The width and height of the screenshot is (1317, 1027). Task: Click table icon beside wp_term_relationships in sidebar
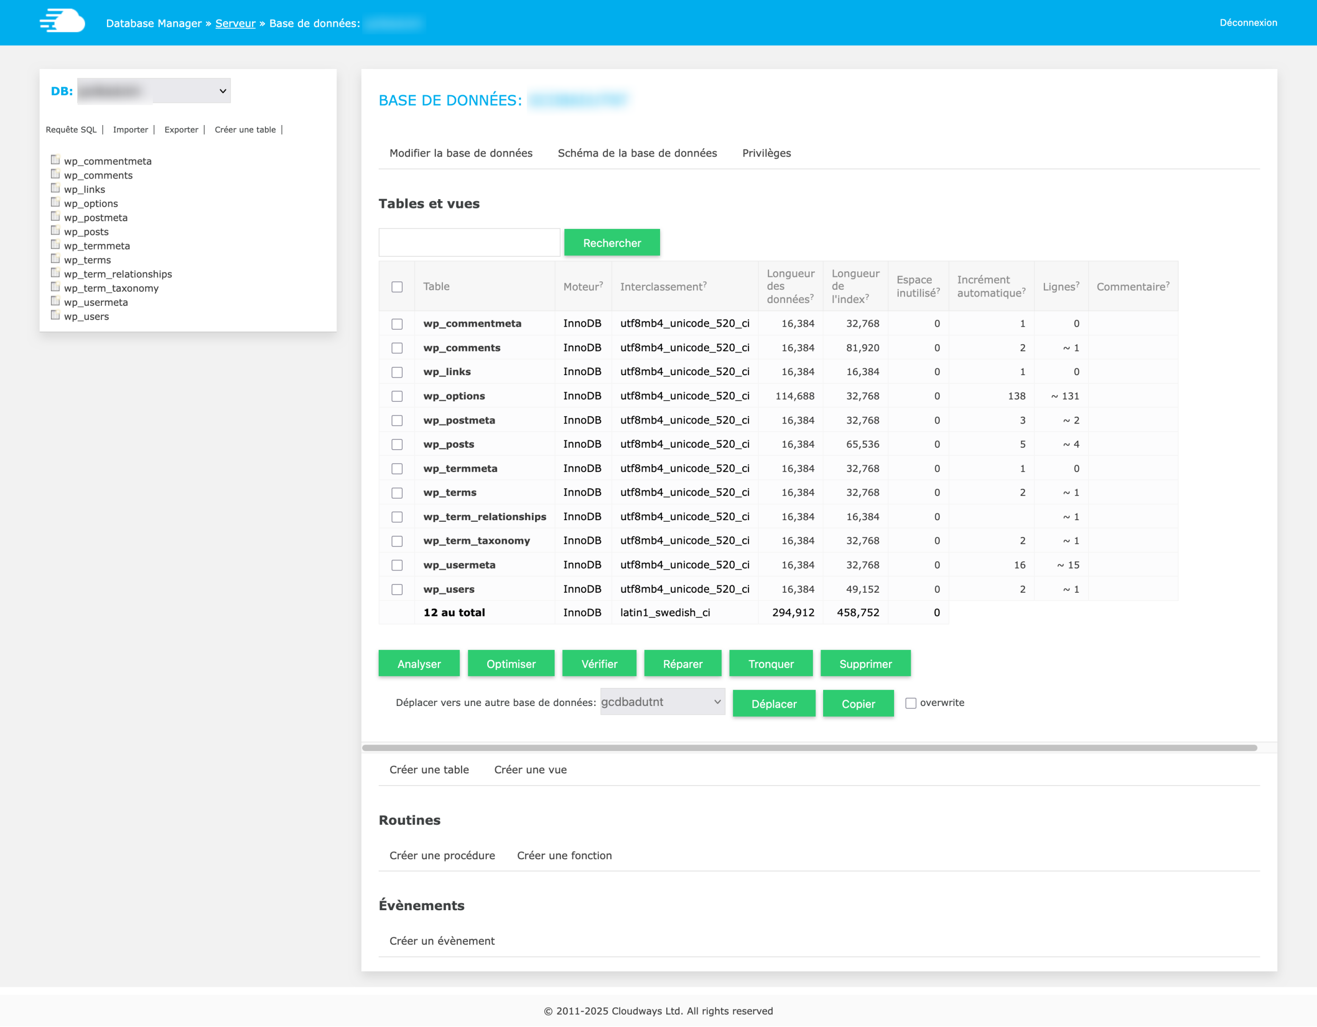tap(56, 273)
